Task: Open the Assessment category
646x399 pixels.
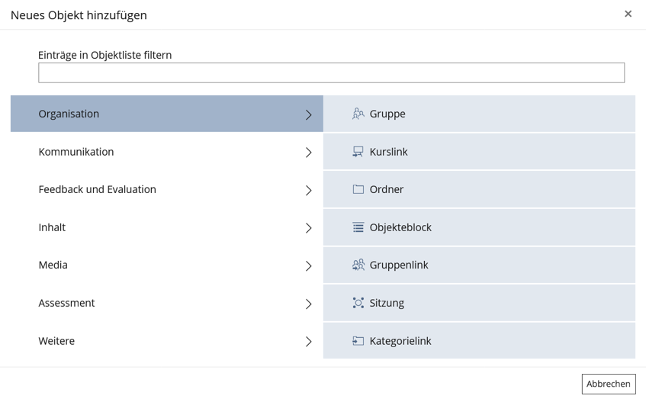Action: 66,303
